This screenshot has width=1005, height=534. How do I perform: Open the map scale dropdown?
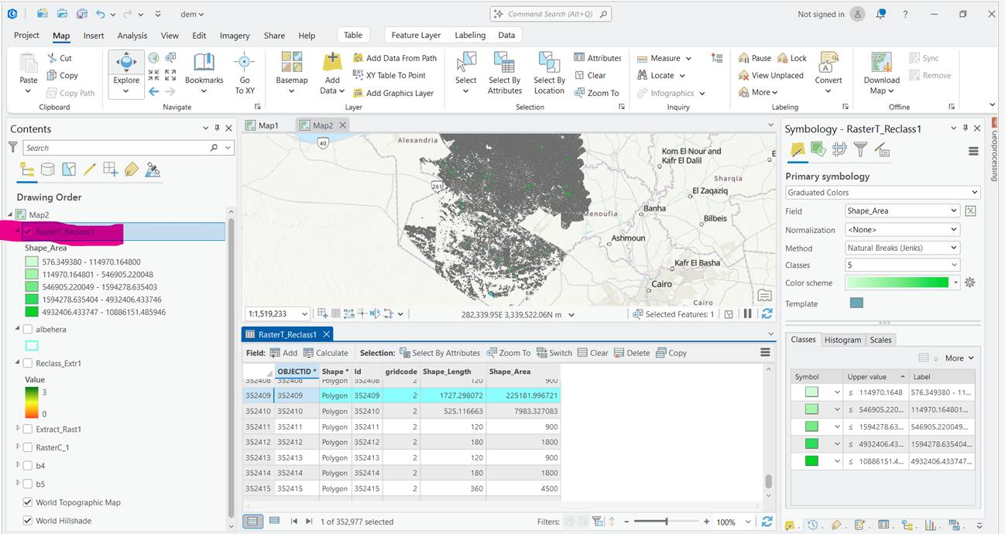click(x=304, y=313)
